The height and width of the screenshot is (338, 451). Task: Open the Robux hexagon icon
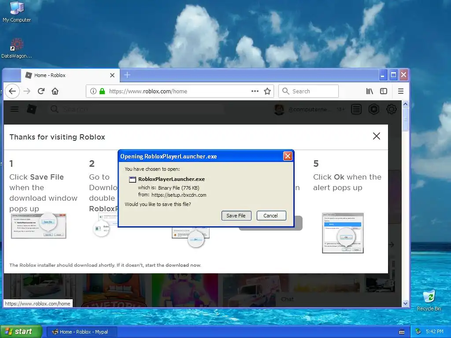[373, 109]
